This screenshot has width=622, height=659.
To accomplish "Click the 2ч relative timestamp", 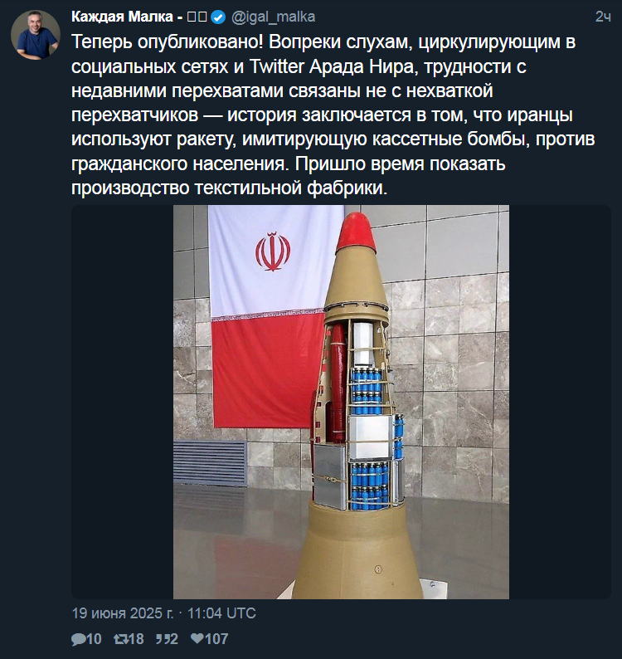I will click(603, 17).
